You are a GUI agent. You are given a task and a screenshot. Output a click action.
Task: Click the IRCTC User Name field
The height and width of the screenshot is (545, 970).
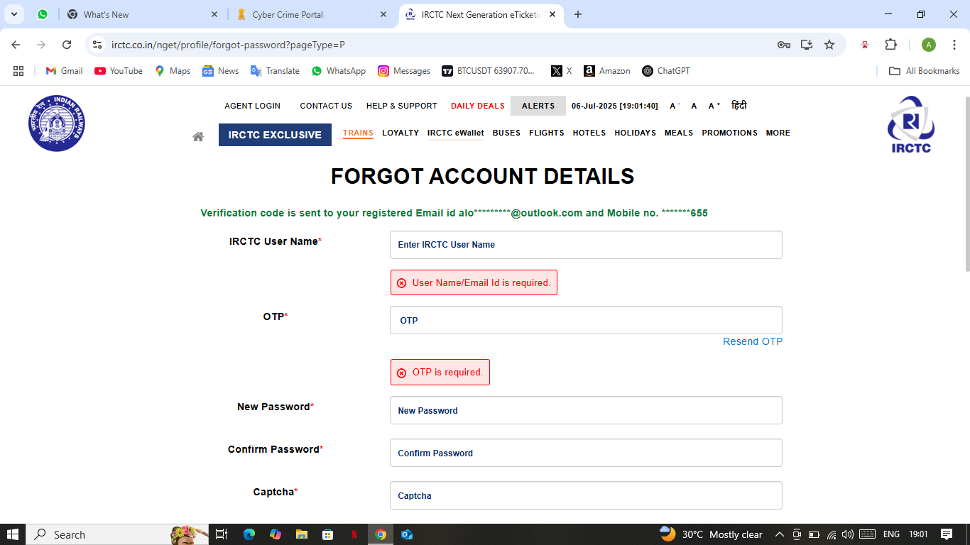coord(586,245)
